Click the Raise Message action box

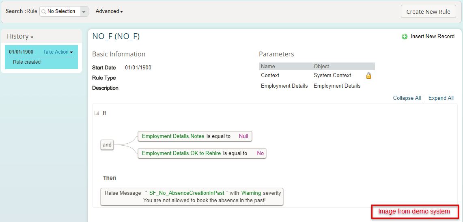(192, 196)
